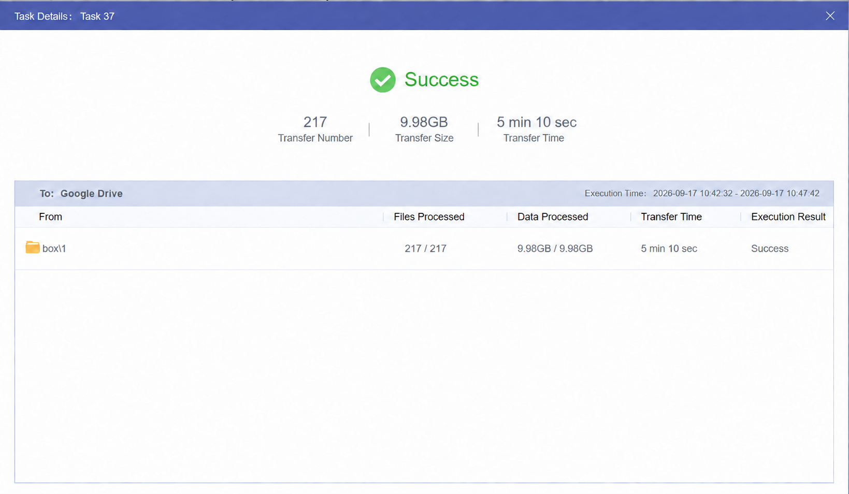The height and width of the screenshot is (494, 849).
Task: Click the 9.98GB Transfer Size summary
Action: [x=424, y=128]
